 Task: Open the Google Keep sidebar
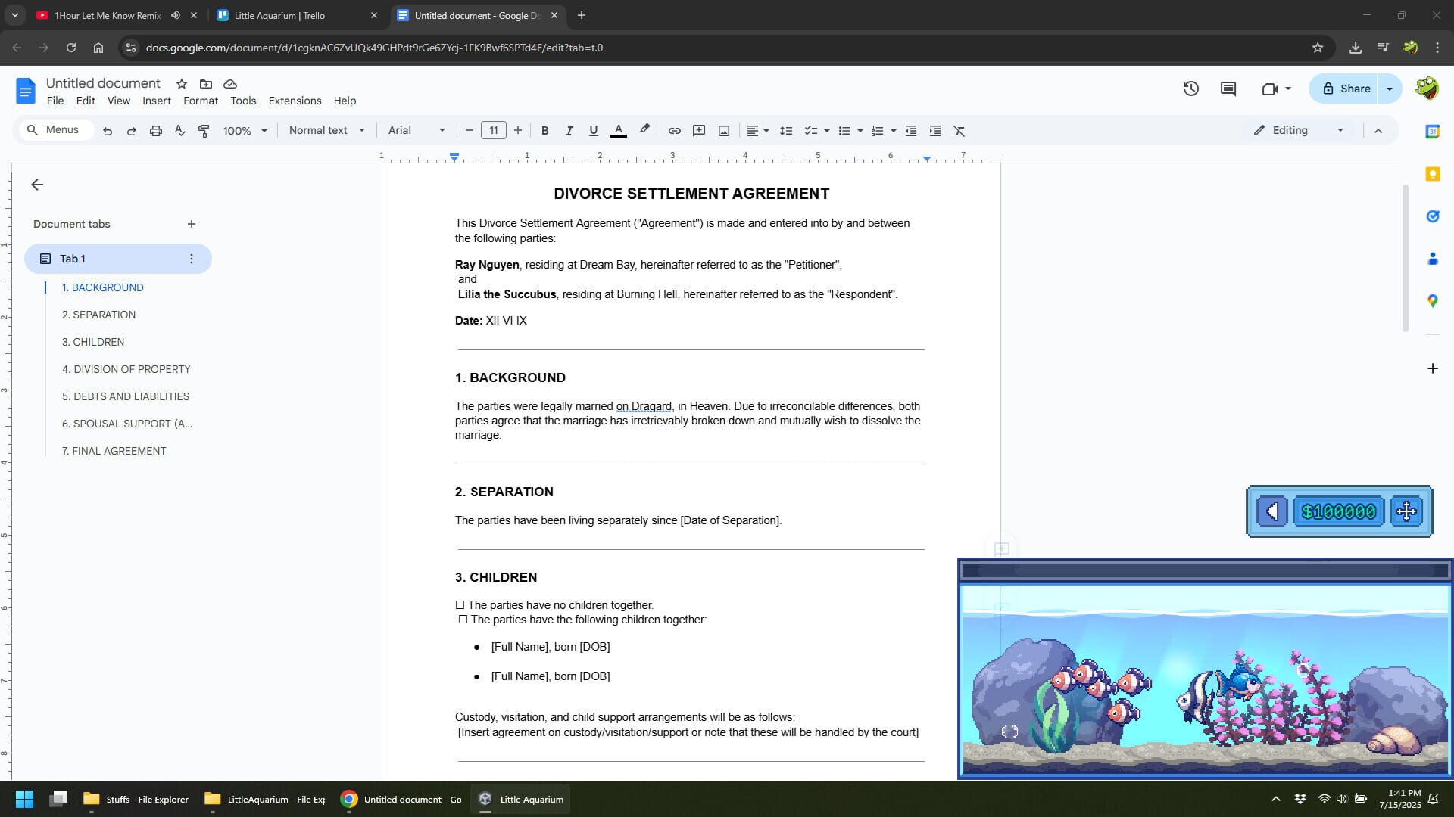(x=1433, y=173)
